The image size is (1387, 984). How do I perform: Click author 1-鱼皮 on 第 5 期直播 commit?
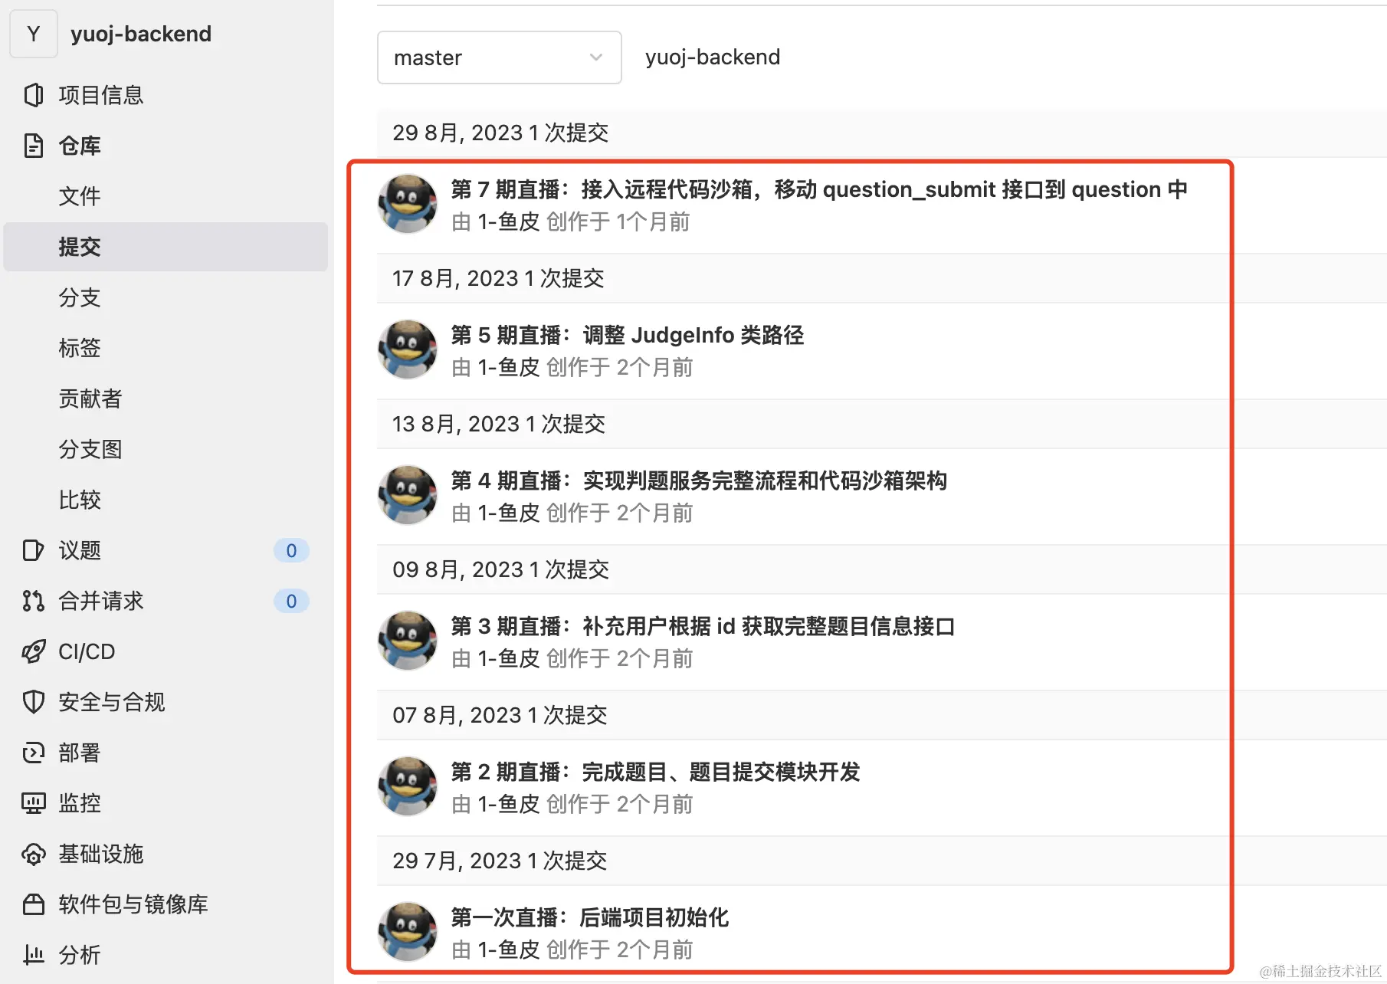pyautogui.click(x=509, y=368)
